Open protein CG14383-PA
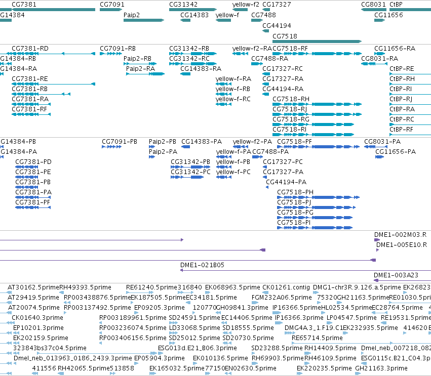Image resolution: width=431 pixels, height=376 pixels. click(x=185, y=147)
